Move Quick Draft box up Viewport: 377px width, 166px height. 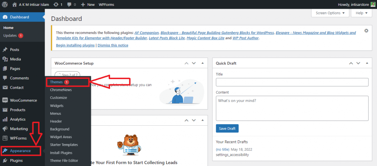[351, 63]
